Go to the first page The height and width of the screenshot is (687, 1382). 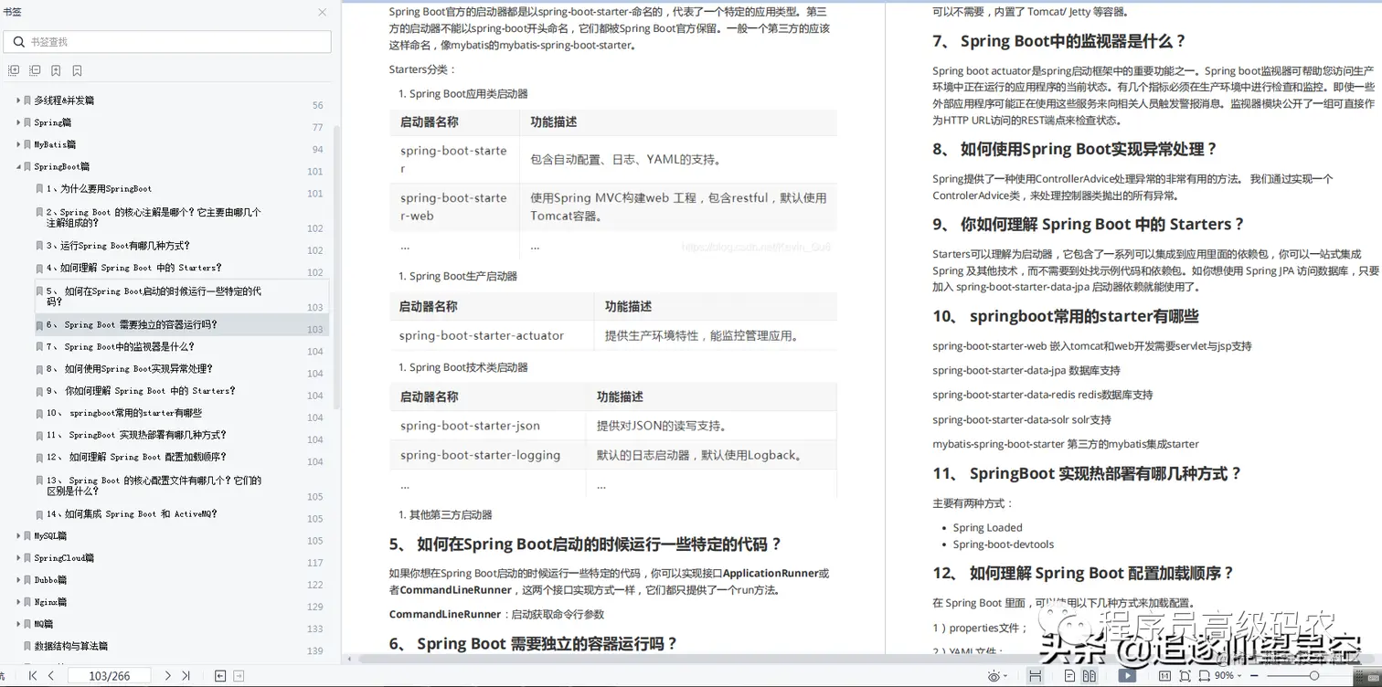(x=33, y=676)
